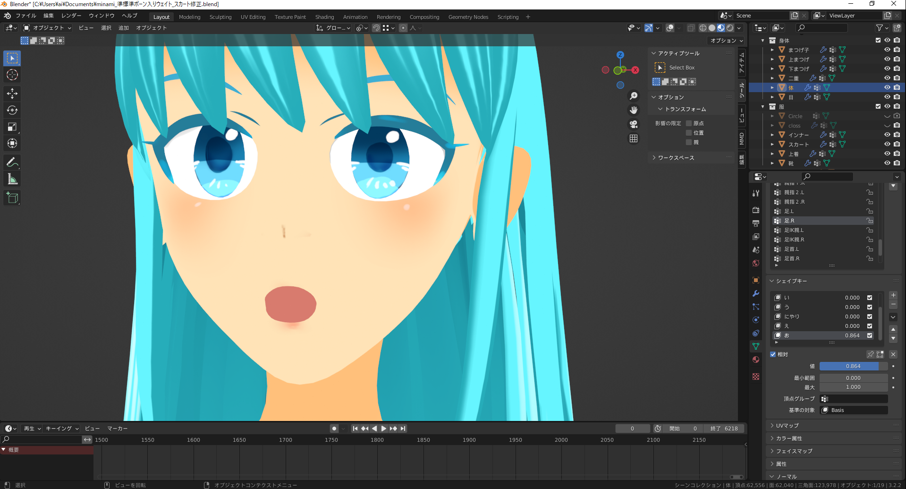Screen dimensions: 906x489
Task: Switch to rendered viewport shading
Action: [730, 28]
